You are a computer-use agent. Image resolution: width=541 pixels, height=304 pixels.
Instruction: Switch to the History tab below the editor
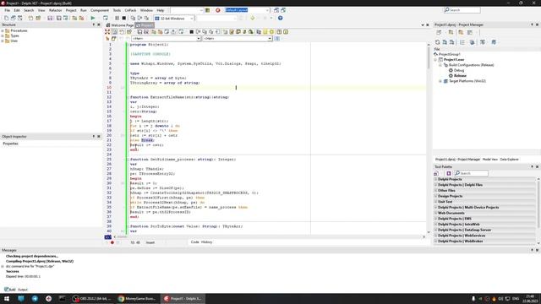206,242
